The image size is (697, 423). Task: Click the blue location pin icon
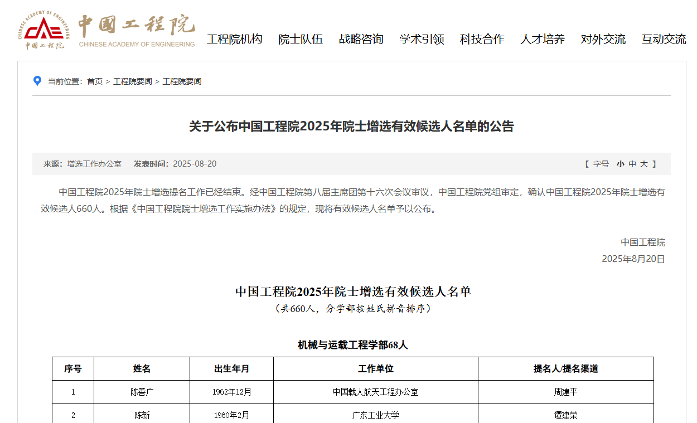(37, 81)
